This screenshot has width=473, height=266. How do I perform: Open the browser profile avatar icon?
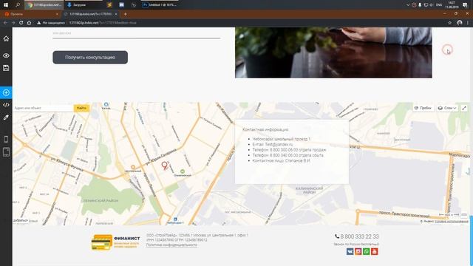tap(460, 23)
